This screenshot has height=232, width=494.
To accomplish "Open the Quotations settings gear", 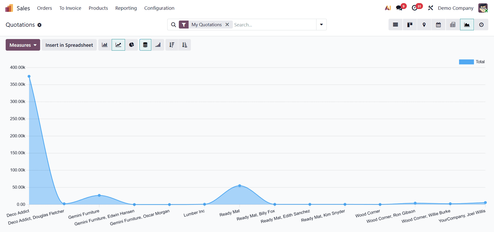I will [x=39, y=25].
